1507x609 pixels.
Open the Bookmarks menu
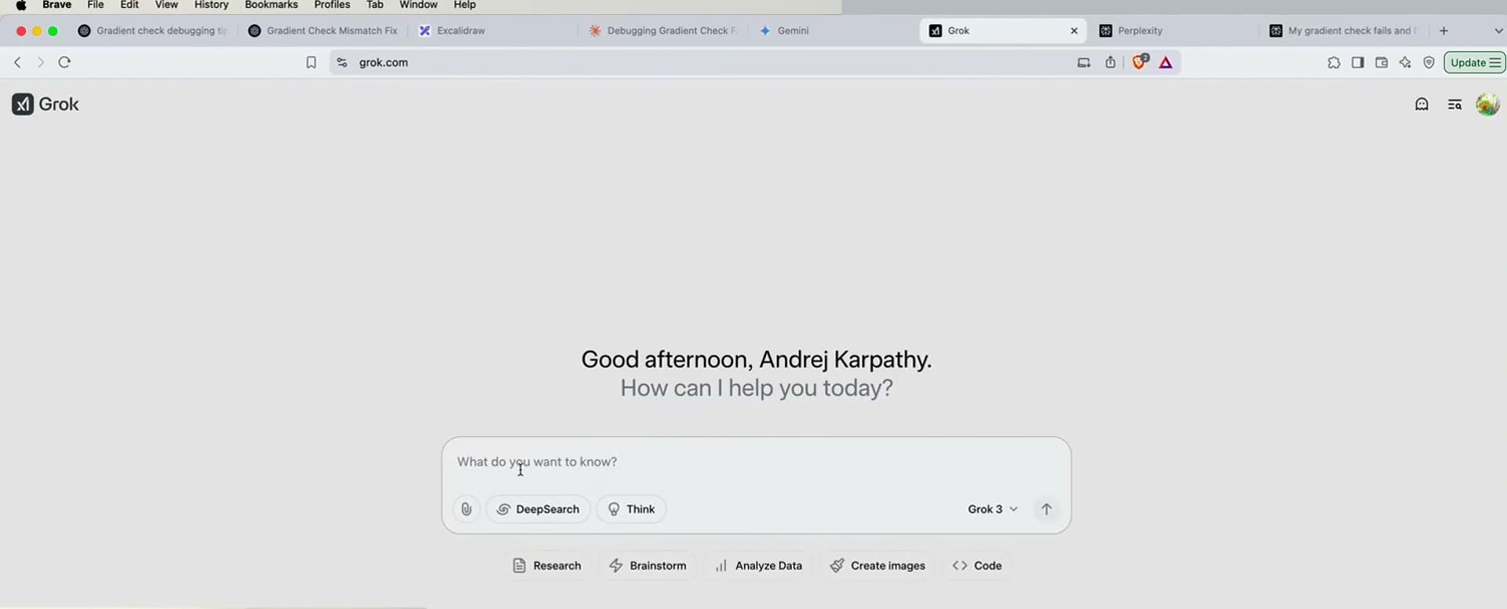pyautogui.click(x=271, y=5)
